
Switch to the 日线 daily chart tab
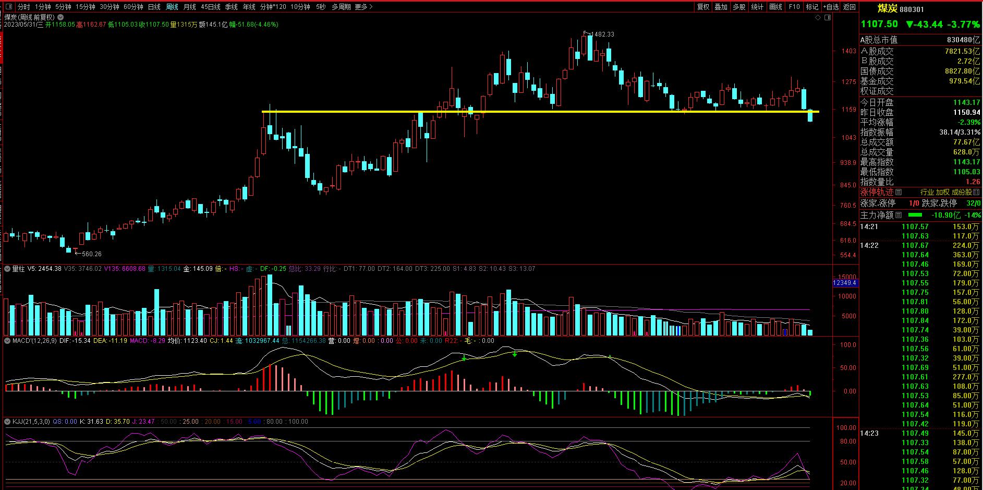point(154,7)
